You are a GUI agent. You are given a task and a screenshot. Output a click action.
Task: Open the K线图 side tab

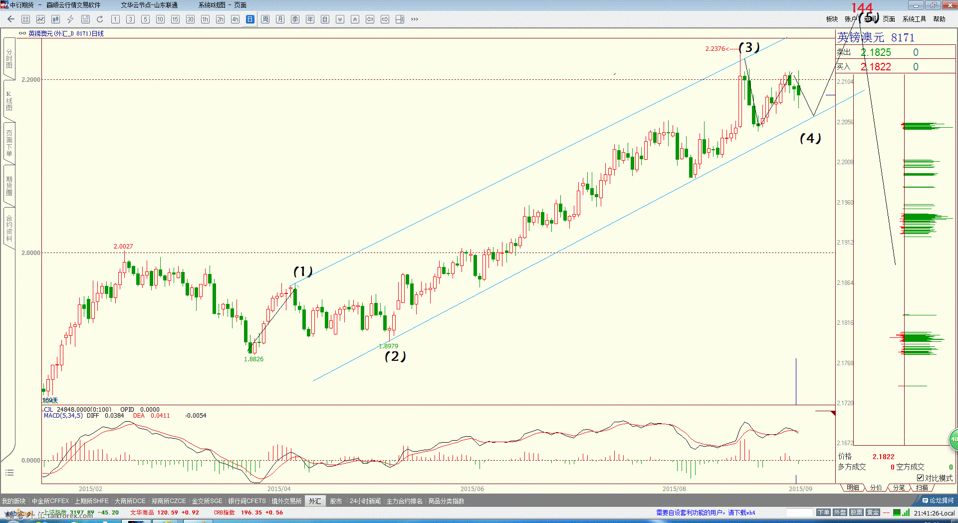pos(9,101)
